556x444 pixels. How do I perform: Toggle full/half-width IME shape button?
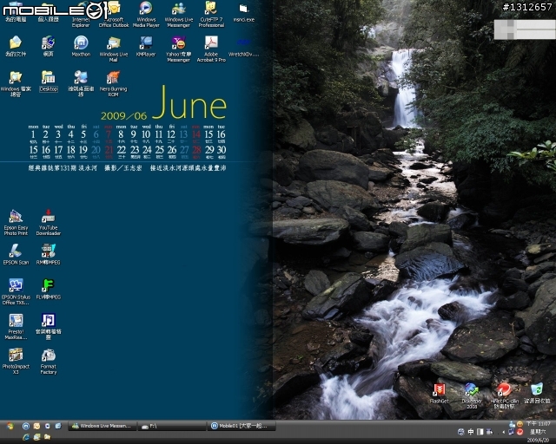click(x=480, y=432)
